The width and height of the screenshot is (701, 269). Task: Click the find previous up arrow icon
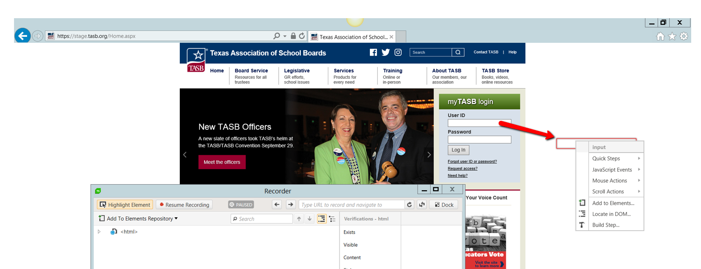[299, 219]
